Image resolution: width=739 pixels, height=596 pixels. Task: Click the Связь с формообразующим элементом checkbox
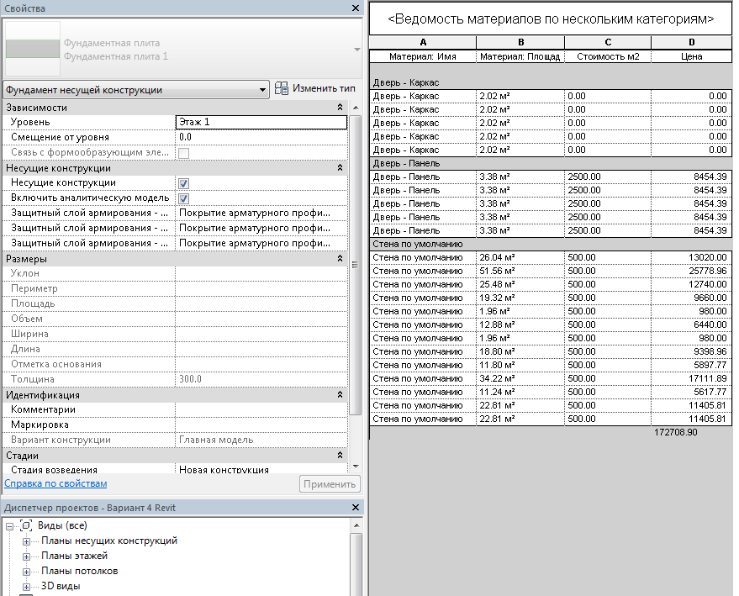183,153
